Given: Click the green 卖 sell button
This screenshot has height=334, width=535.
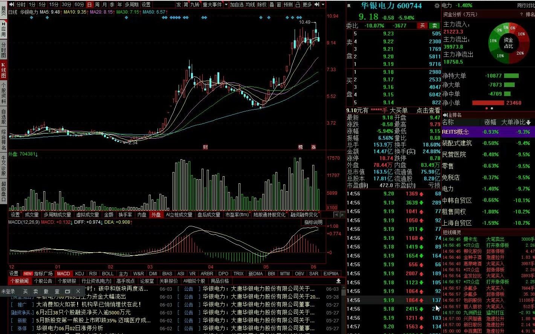Looking at the screenshot, I should (x=435, y=26).
